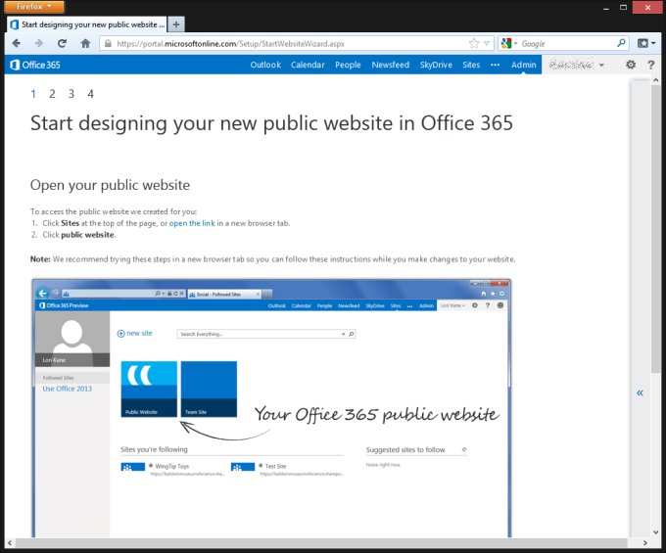This screenshot has width=666, height=553.
Task: Click the Office 365 logo
Action: click(x=35, y=65)
